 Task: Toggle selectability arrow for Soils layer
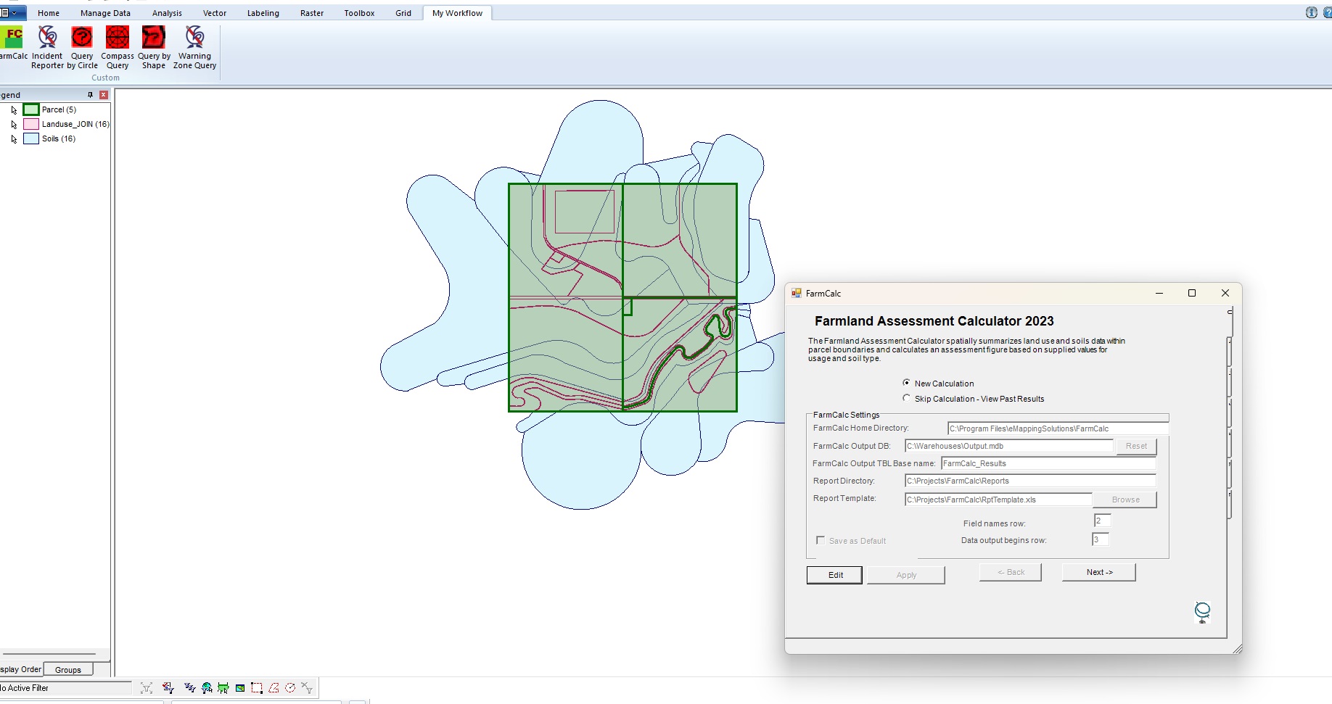tap(14, 139)
